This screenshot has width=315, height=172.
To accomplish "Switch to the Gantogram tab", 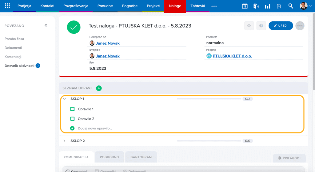I will click(141, 157).
